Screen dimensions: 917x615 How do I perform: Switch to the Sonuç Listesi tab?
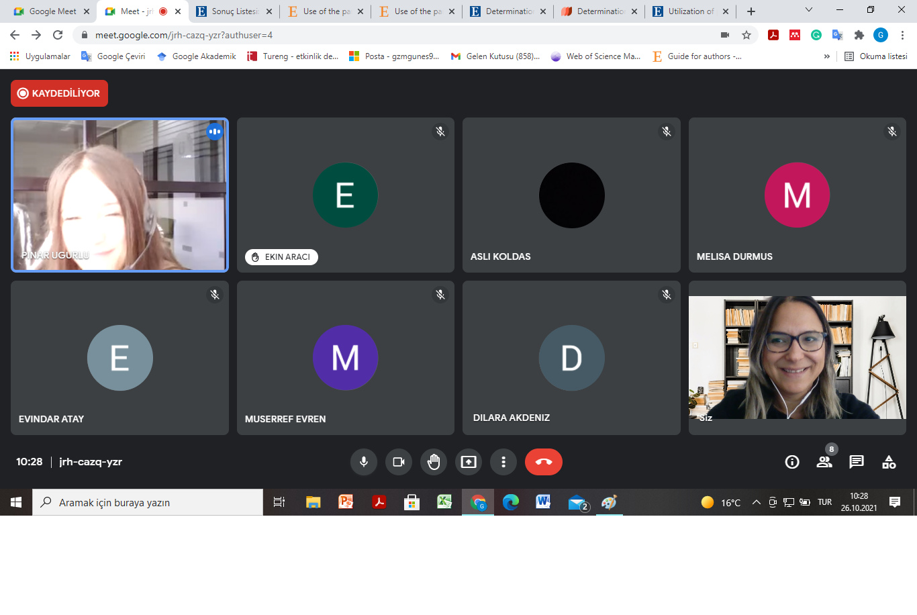232,11
